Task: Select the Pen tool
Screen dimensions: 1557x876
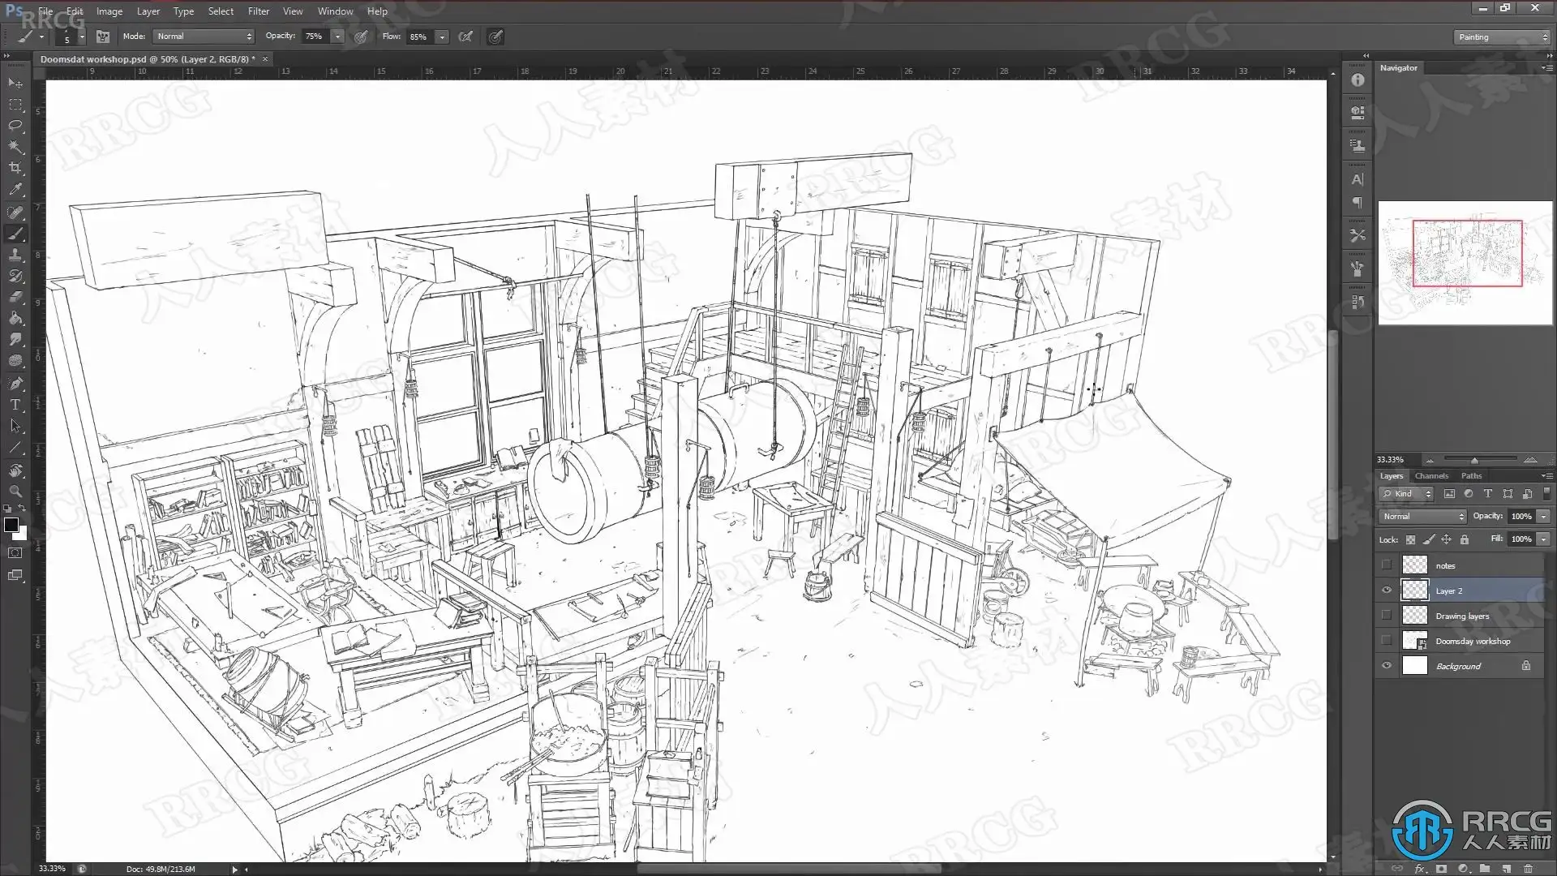Action: [15, 383]
